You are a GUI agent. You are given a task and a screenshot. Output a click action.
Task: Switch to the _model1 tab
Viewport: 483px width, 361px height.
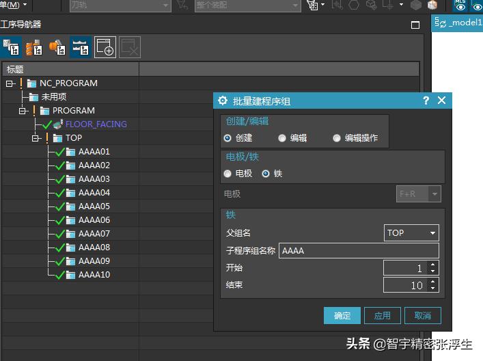click(x=458, y=23)
